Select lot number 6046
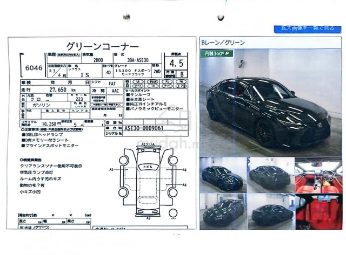Viewport: 346px width, 255px height. [x=34, y=68]
